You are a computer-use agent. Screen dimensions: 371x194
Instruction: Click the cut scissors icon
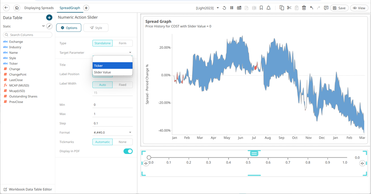click(x=289, y=8)
